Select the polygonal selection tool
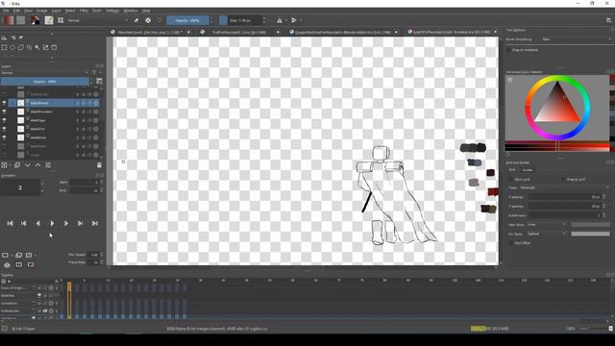Image resolution: width=615 pixels, height=346 pixels. point(21,47)
